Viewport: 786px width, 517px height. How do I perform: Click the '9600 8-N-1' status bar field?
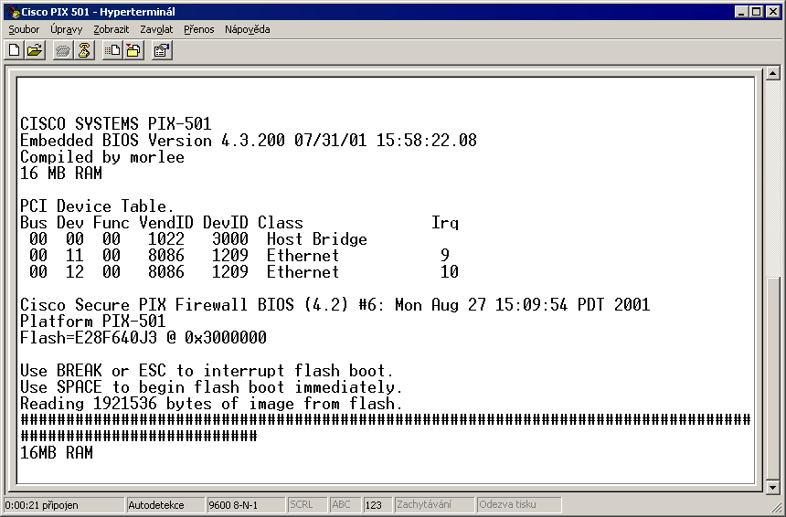[x=246, y=505]
